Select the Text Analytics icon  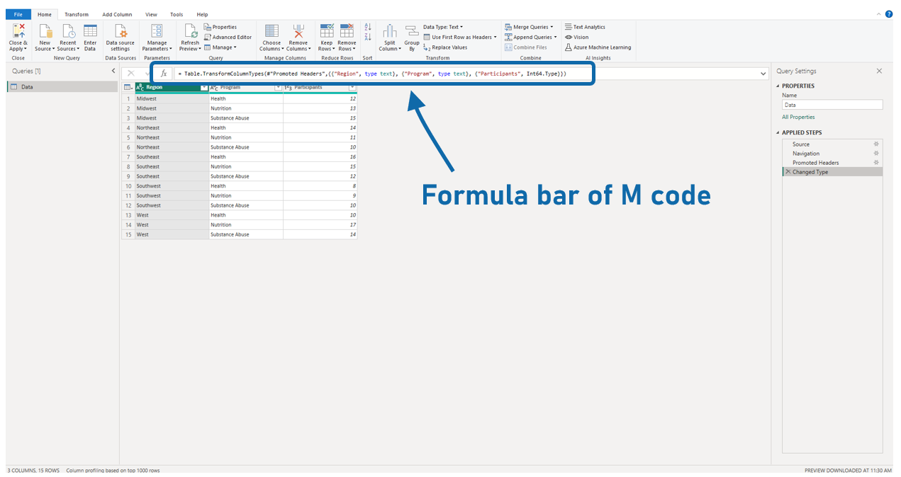point(569,26)
